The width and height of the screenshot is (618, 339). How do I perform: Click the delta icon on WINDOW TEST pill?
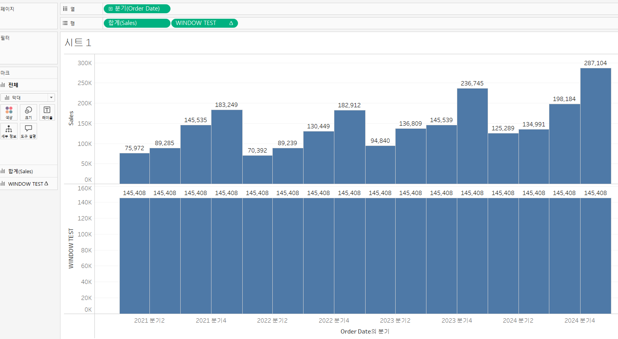(x=231, y=23)
